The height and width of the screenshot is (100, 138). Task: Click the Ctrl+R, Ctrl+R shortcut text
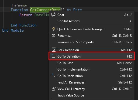[122, 36]
